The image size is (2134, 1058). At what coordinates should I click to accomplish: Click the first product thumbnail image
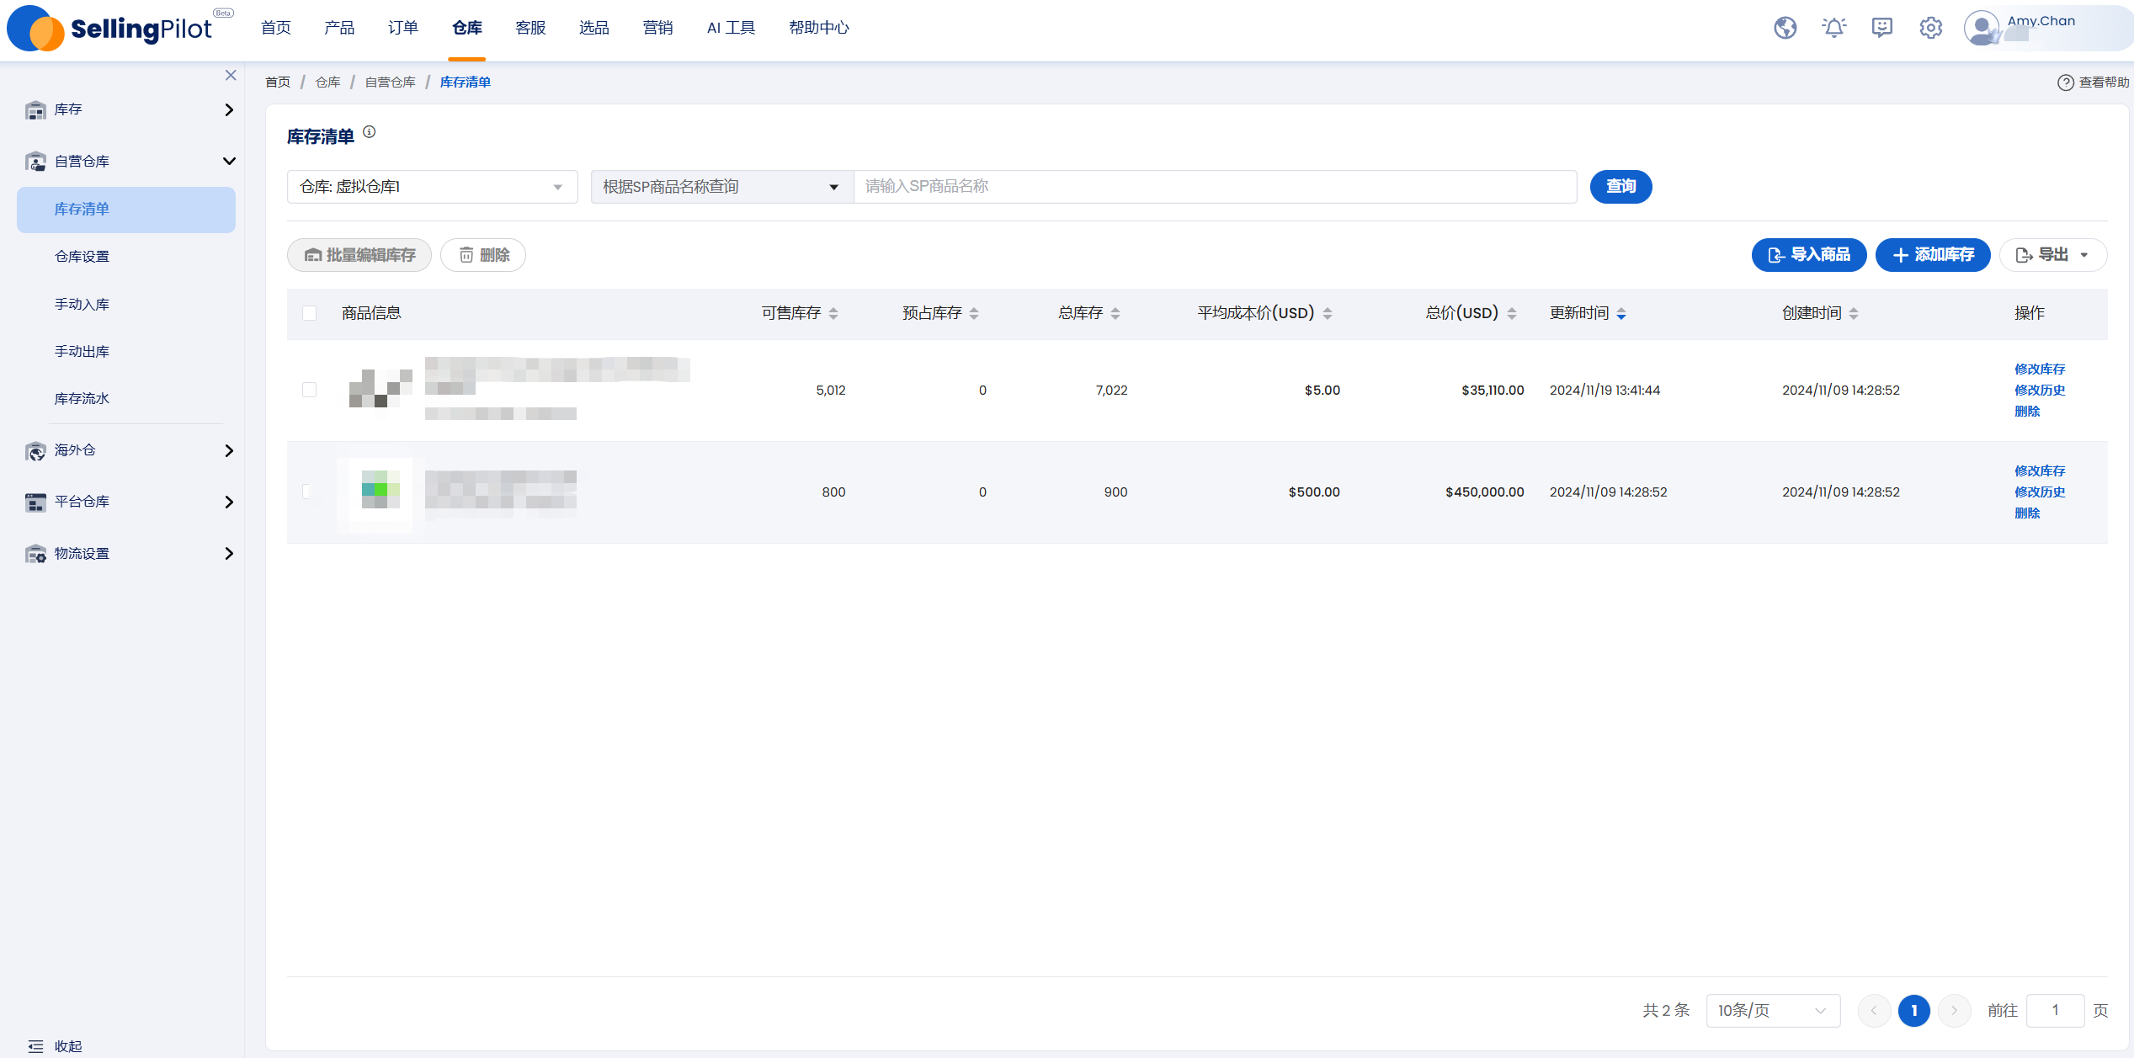pos(381,388)
